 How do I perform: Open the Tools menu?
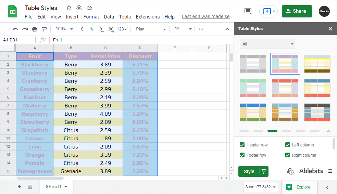click(125, 17)
